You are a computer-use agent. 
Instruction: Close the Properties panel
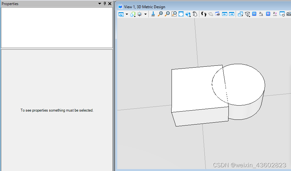click(110, 3)
